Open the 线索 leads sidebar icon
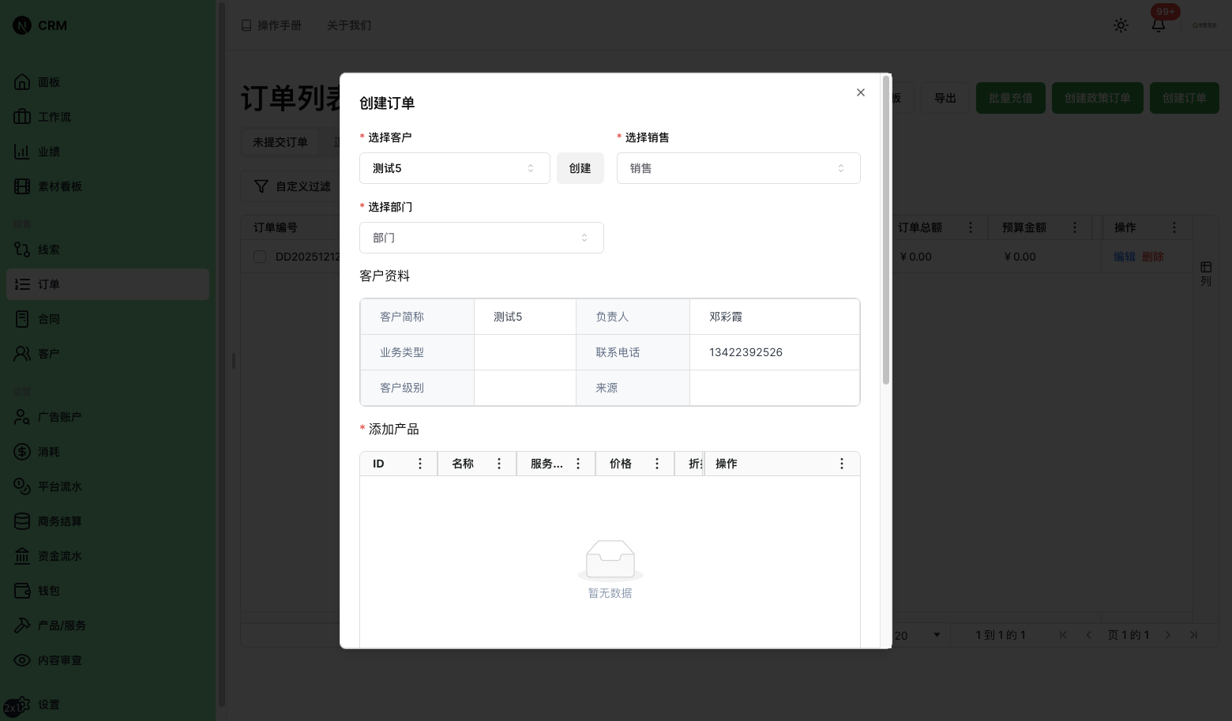Viewport: 1232px width, 721px height. (47, 249)
